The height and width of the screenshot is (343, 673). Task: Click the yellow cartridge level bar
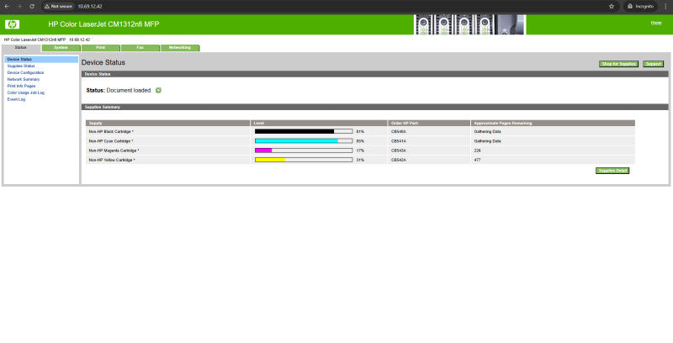[x=304, y=160]
